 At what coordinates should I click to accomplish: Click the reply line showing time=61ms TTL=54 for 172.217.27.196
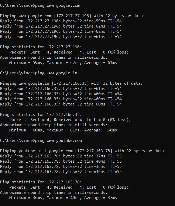click(61, 37)
